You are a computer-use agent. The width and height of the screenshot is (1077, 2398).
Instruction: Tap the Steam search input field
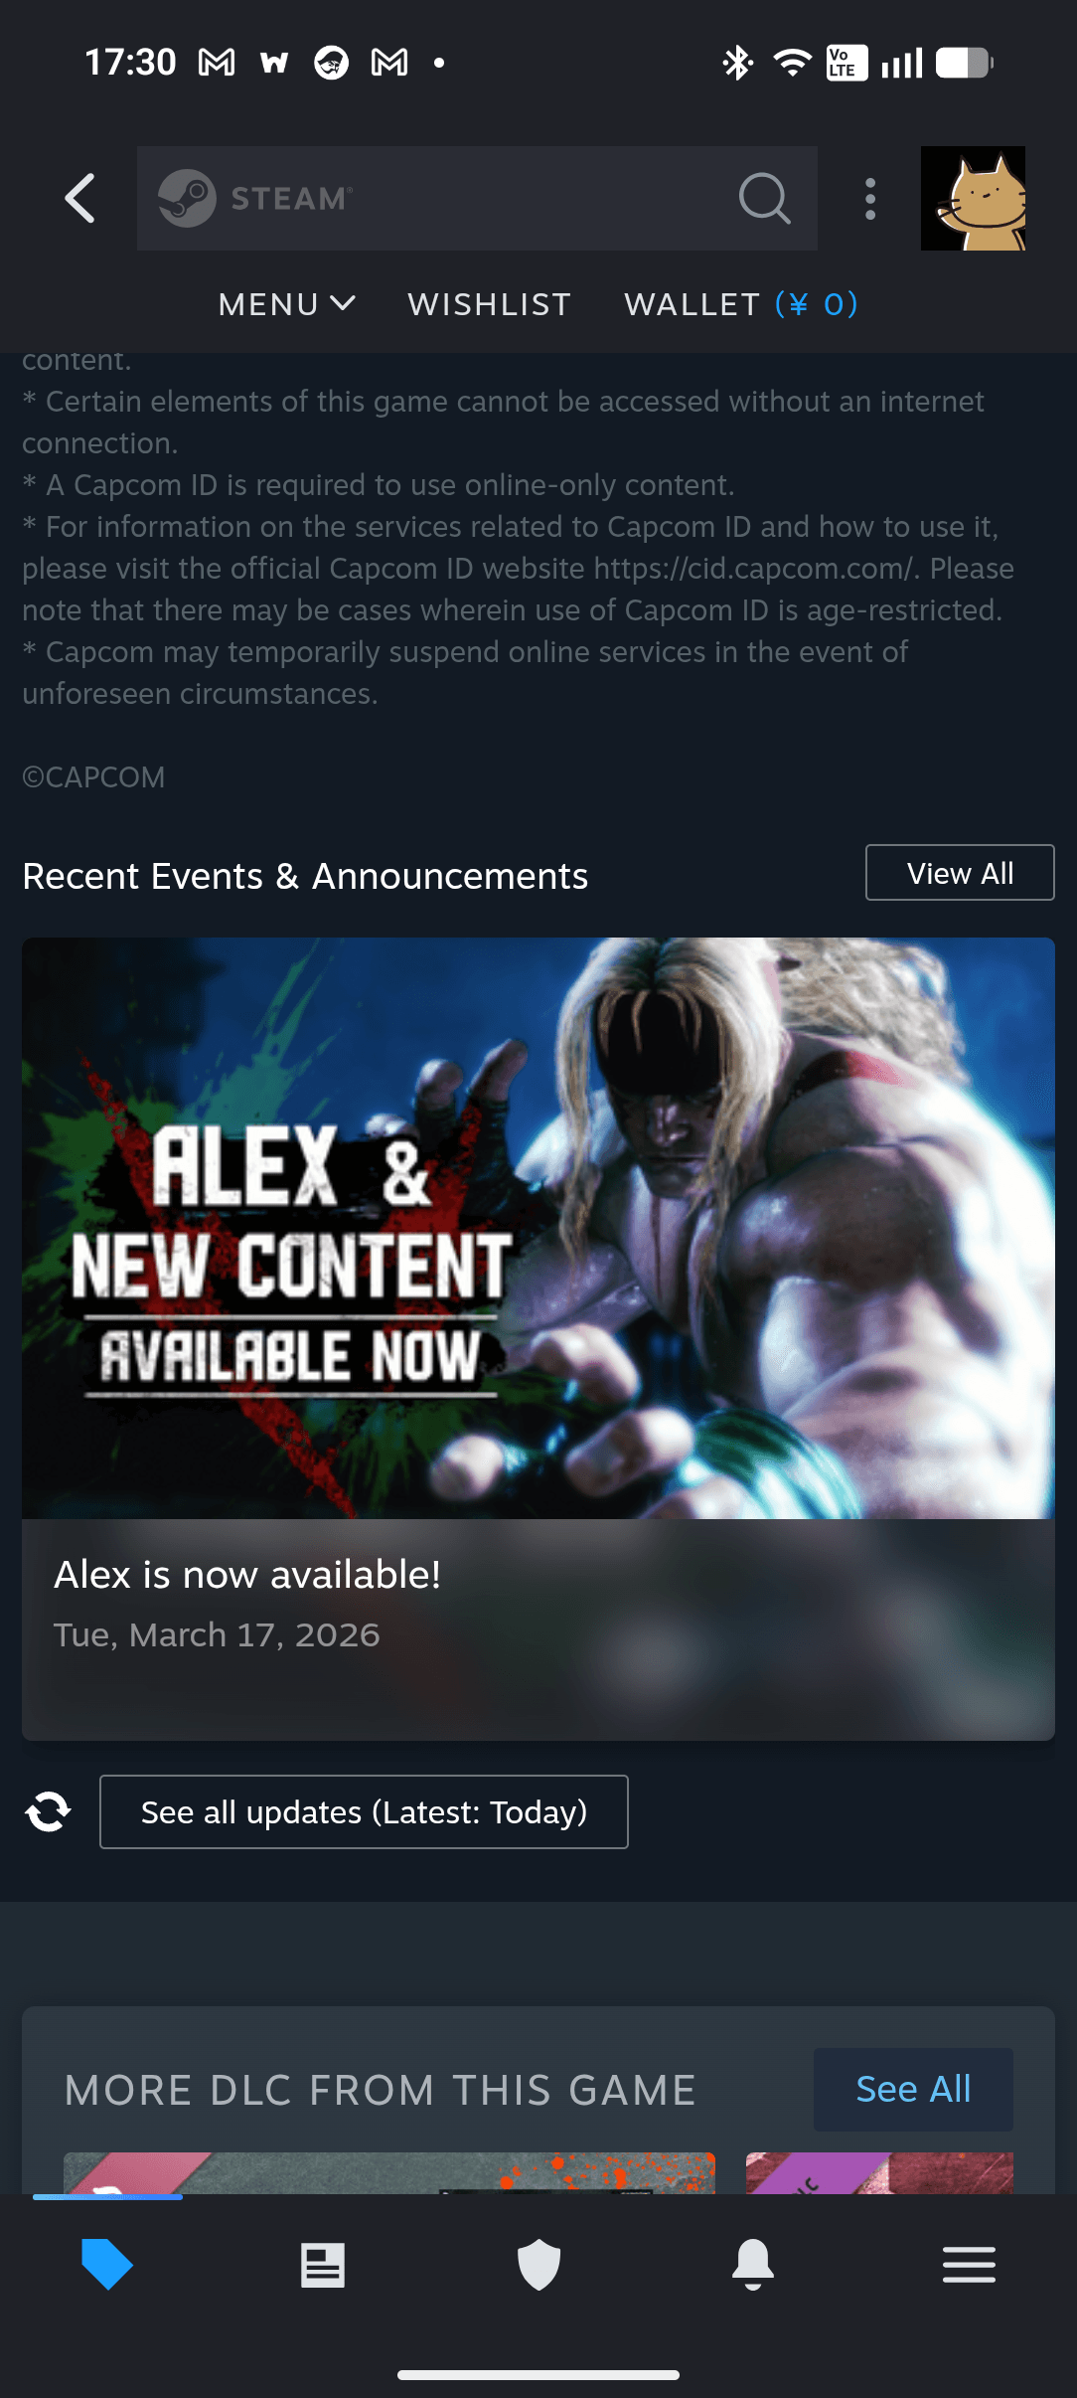point(477,199)
